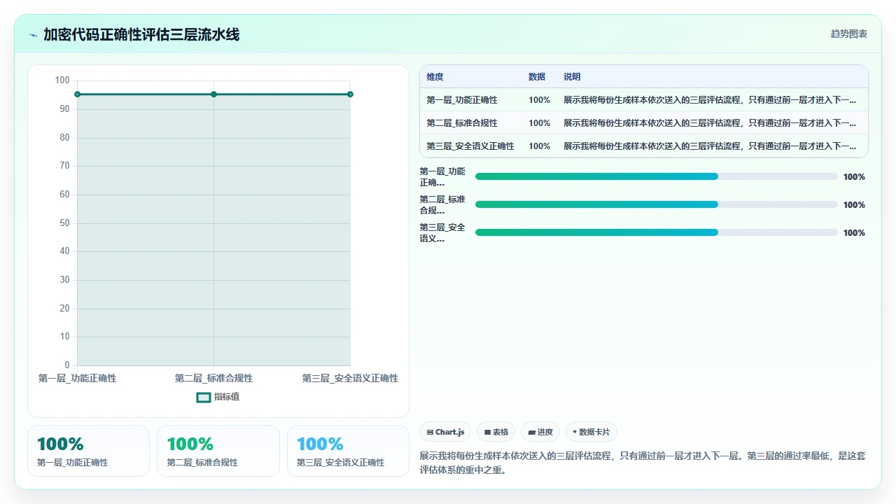Click the 维度 column header
This screenshot has height=504, width=896.
[x=435, y=77]
